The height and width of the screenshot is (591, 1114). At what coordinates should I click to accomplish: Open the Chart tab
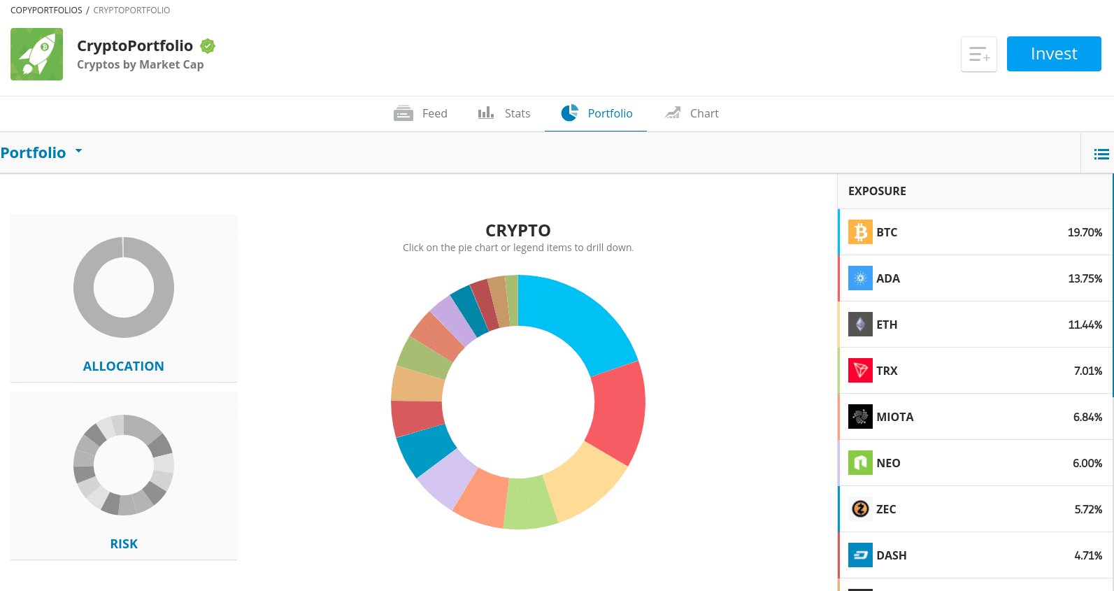[x=692, y=113]
